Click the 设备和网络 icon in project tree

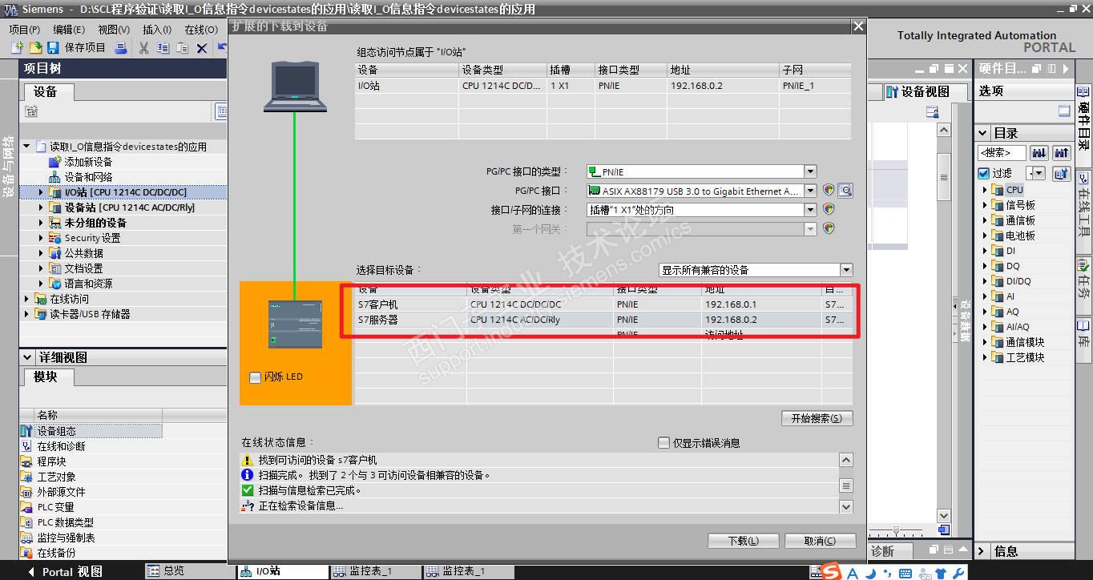pos(55,177)
